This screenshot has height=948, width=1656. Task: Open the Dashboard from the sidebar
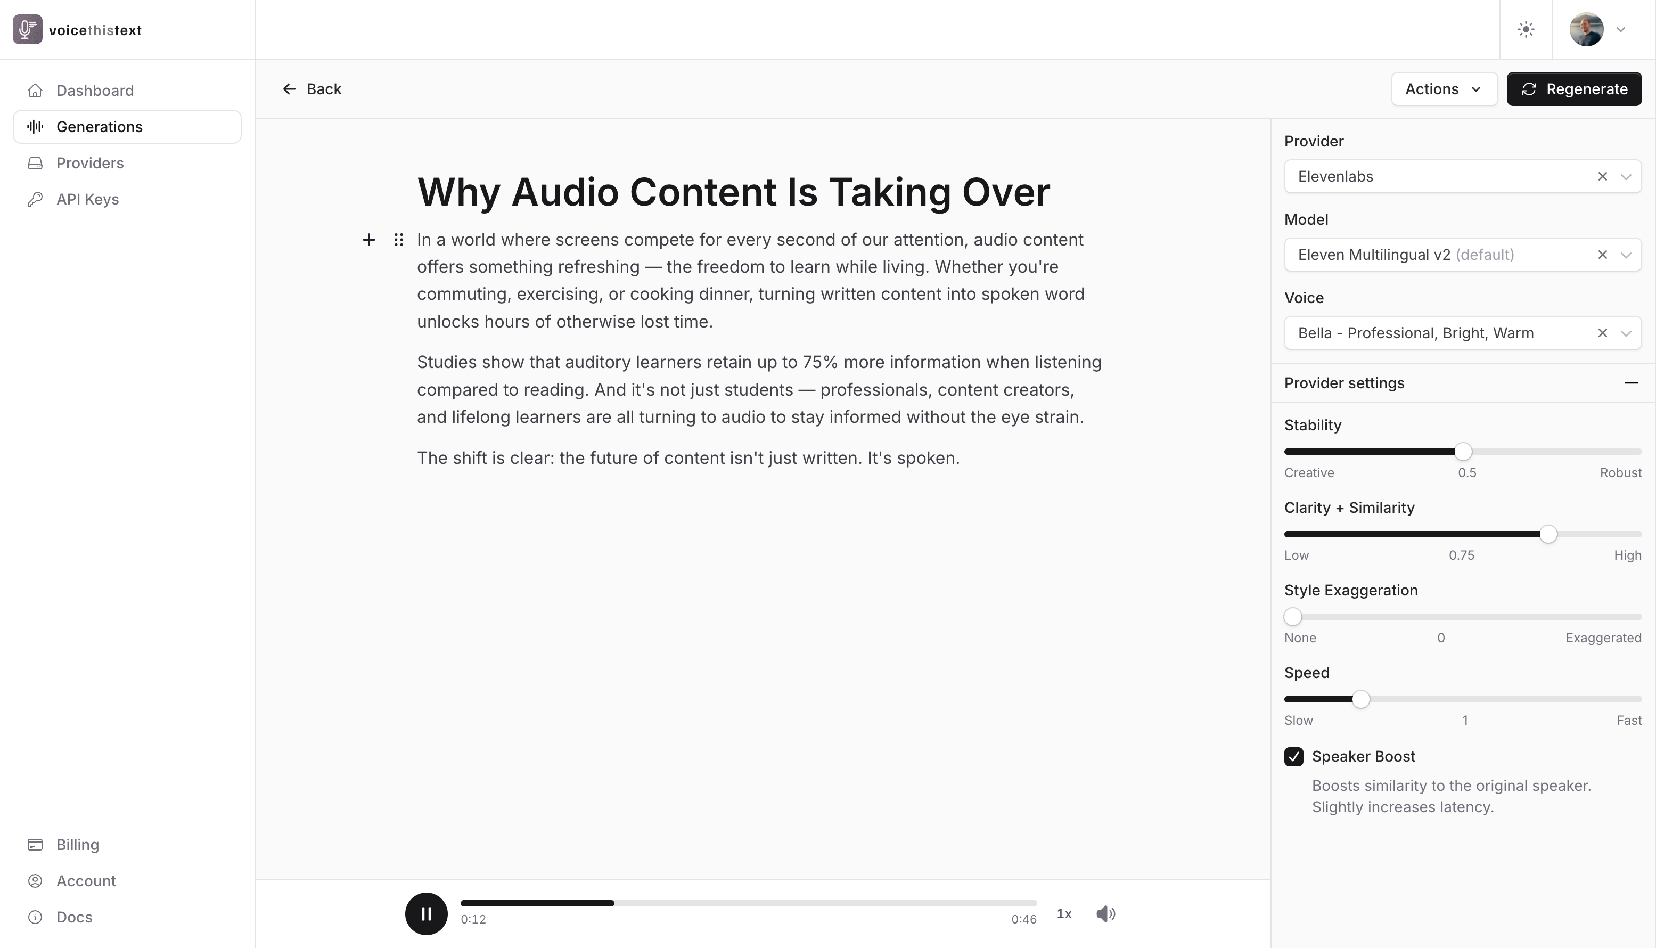pyautogui.click(x=95, y=90)
